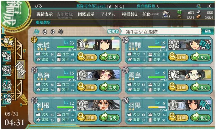216x130 pixels.
Task: Click 編集 button beside fleet name
Action: coord(208,31)
